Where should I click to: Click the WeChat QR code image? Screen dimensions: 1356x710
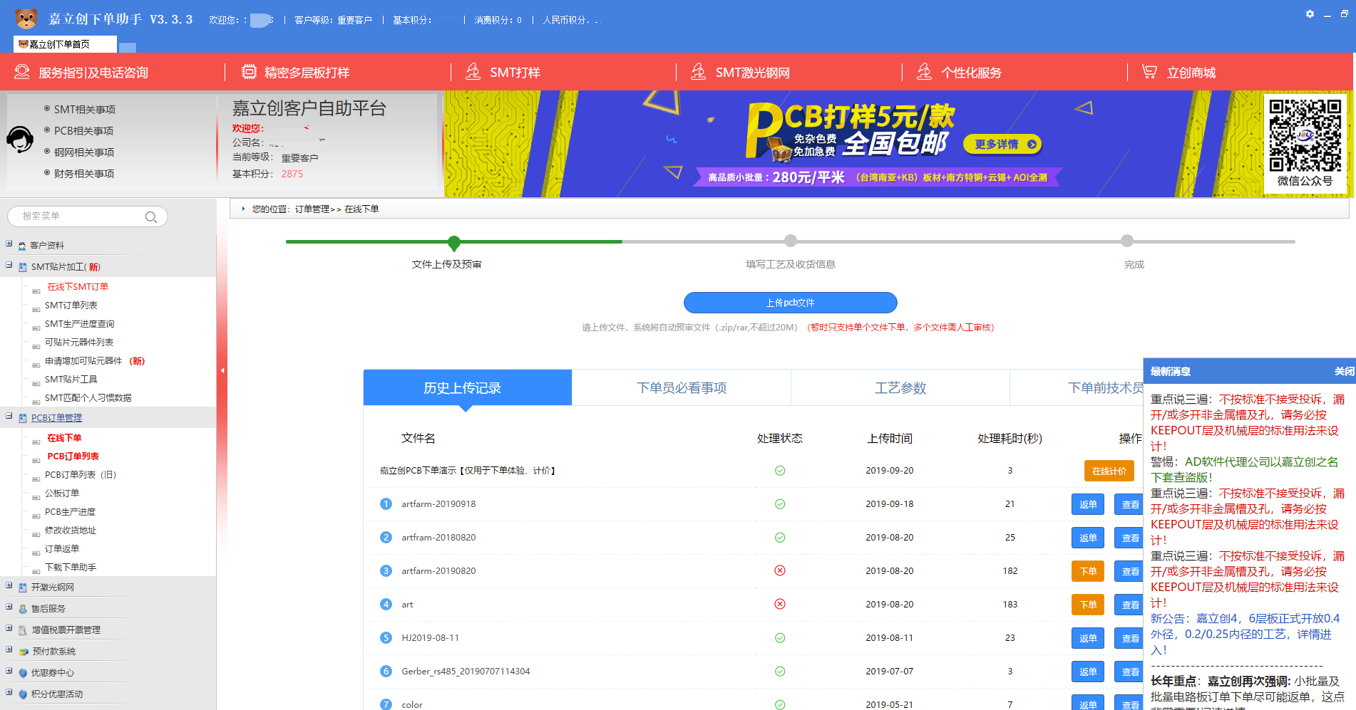[x=1305, y=135]
